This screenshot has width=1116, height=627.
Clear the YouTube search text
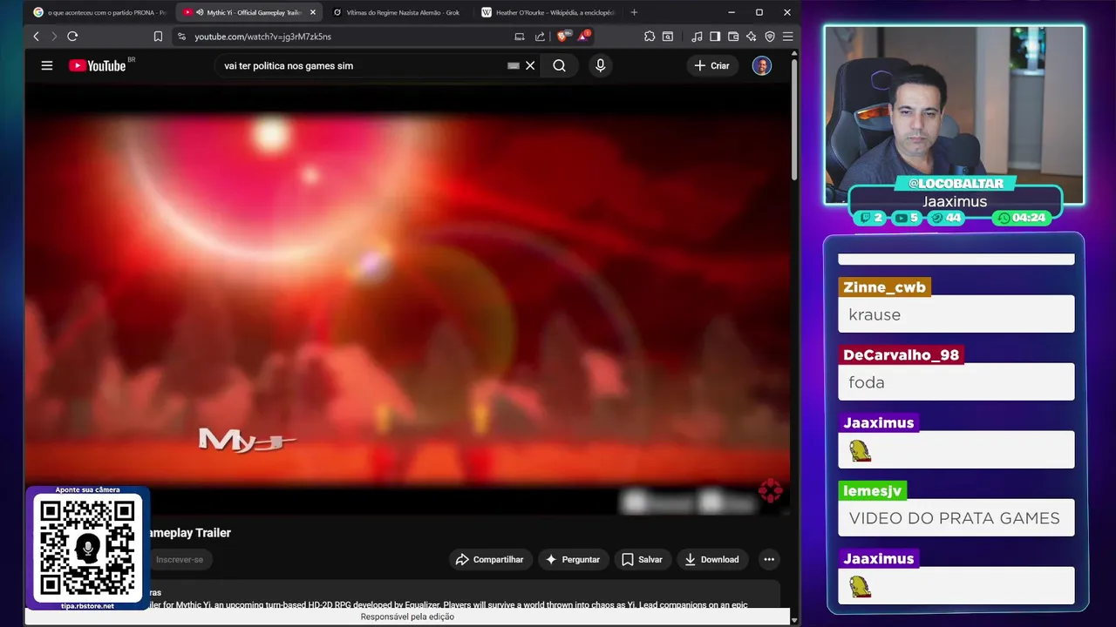tap(530, 65)
